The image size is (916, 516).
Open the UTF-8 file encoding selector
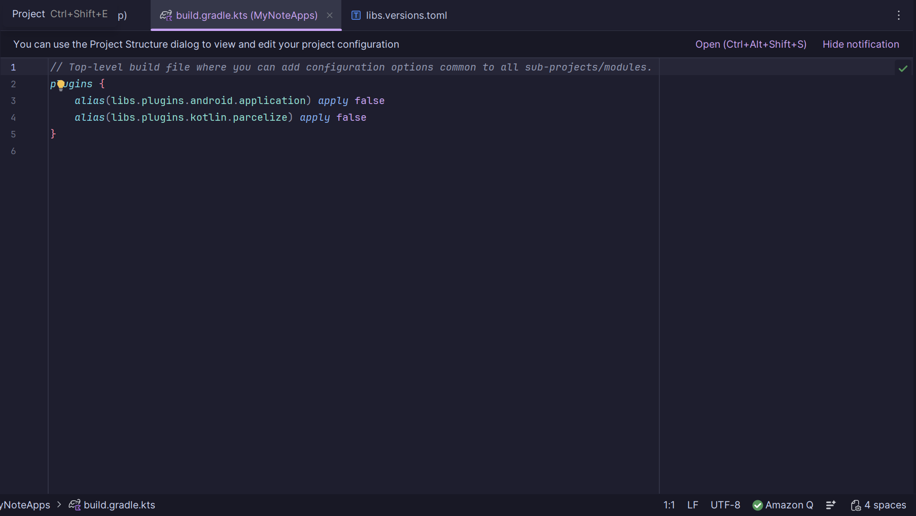coord(725,505)
